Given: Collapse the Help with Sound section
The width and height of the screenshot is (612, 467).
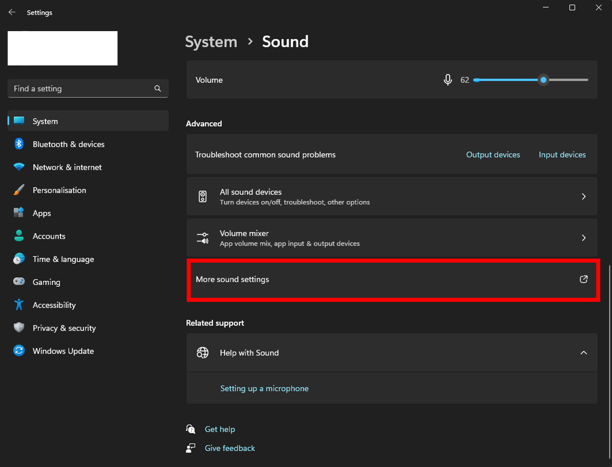Looking at the screenshot, I should pos(584,352).
